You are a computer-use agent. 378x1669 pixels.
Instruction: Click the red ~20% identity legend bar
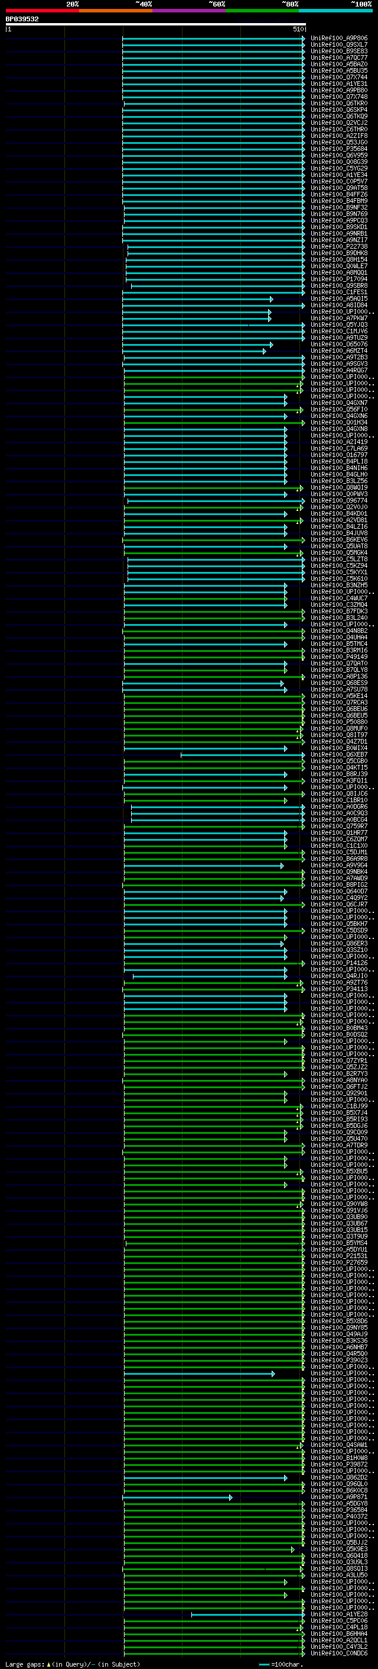pos(42,11)
